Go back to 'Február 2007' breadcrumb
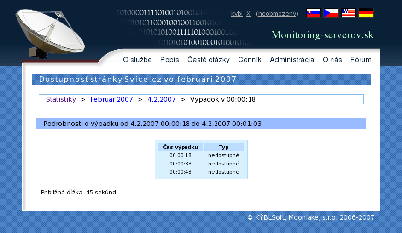402x233 pixels. pyautogui.click(x=111, y=99)
